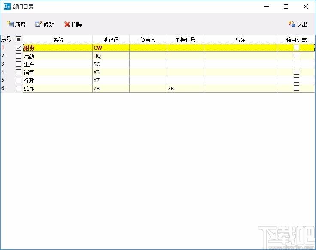Click the empty 负责人 cell for 后勤
Screen dimensions: 316x250
[x=148, y=56]
